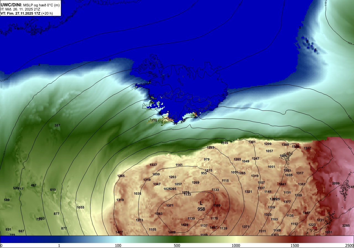The height and width of the screenshot is (248, 354).
Task: Select the VT valid time line
Action: point(27,13)
